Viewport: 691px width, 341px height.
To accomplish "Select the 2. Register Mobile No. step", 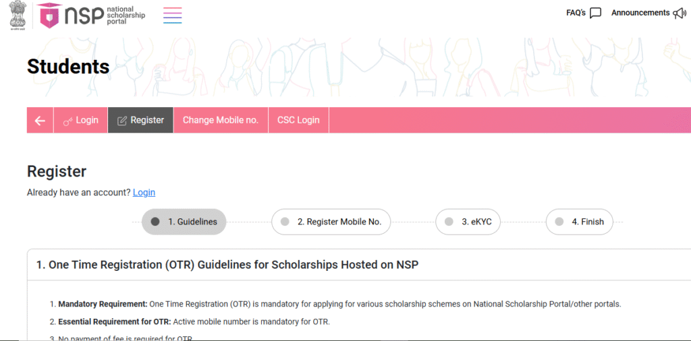I will click(x=331, y=222).
